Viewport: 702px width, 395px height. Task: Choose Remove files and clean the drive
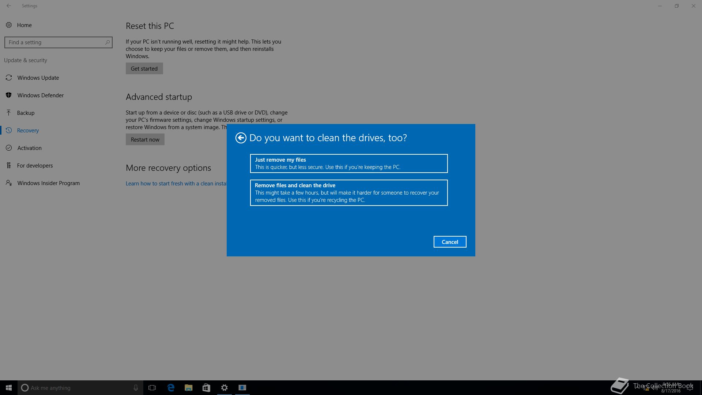pos(348,193)
